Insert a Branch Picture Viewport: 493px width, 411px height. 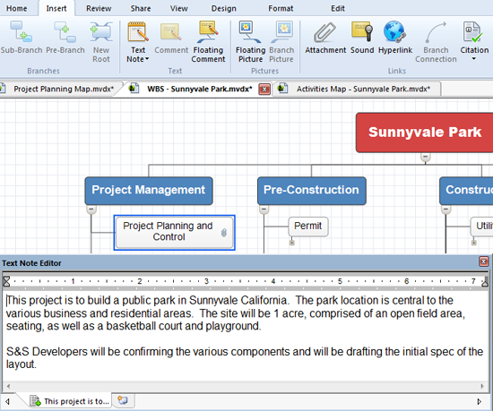(281, 41)
